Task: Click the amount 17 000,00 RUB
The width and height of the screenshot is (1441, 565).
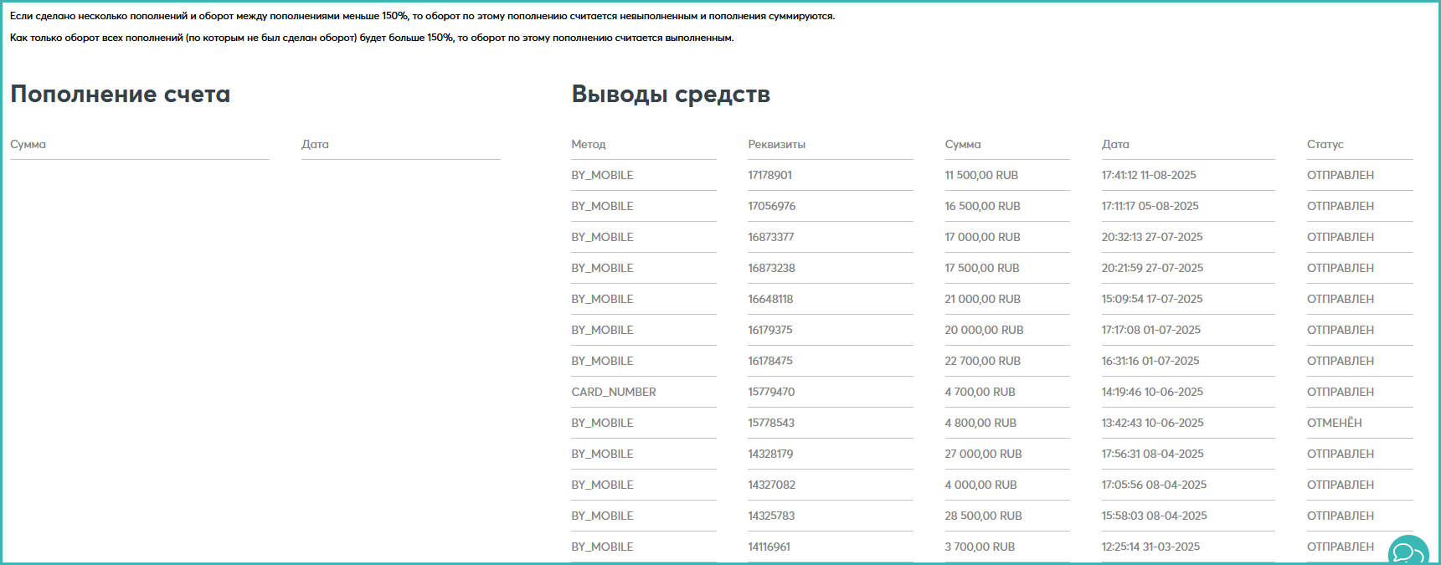Action: tap(982, 237)
